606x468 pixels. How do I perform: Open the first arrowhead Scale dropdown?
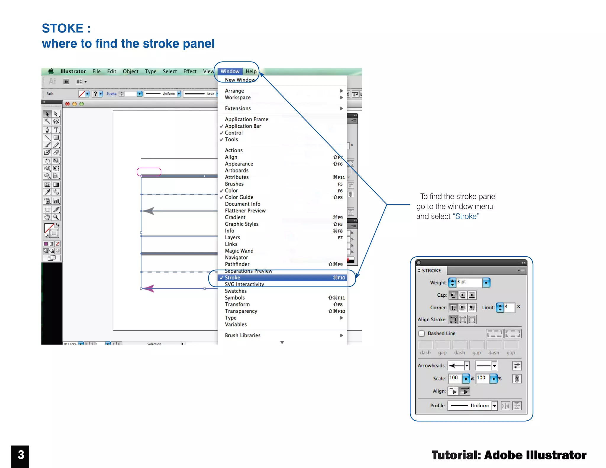tap(466, 379)
